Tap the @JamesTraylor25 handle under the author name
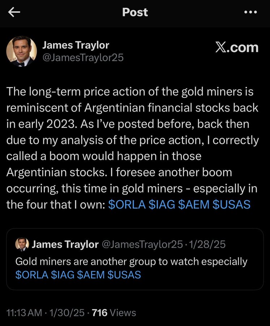This screenshot has width=270, height=326. coord(83,57)
